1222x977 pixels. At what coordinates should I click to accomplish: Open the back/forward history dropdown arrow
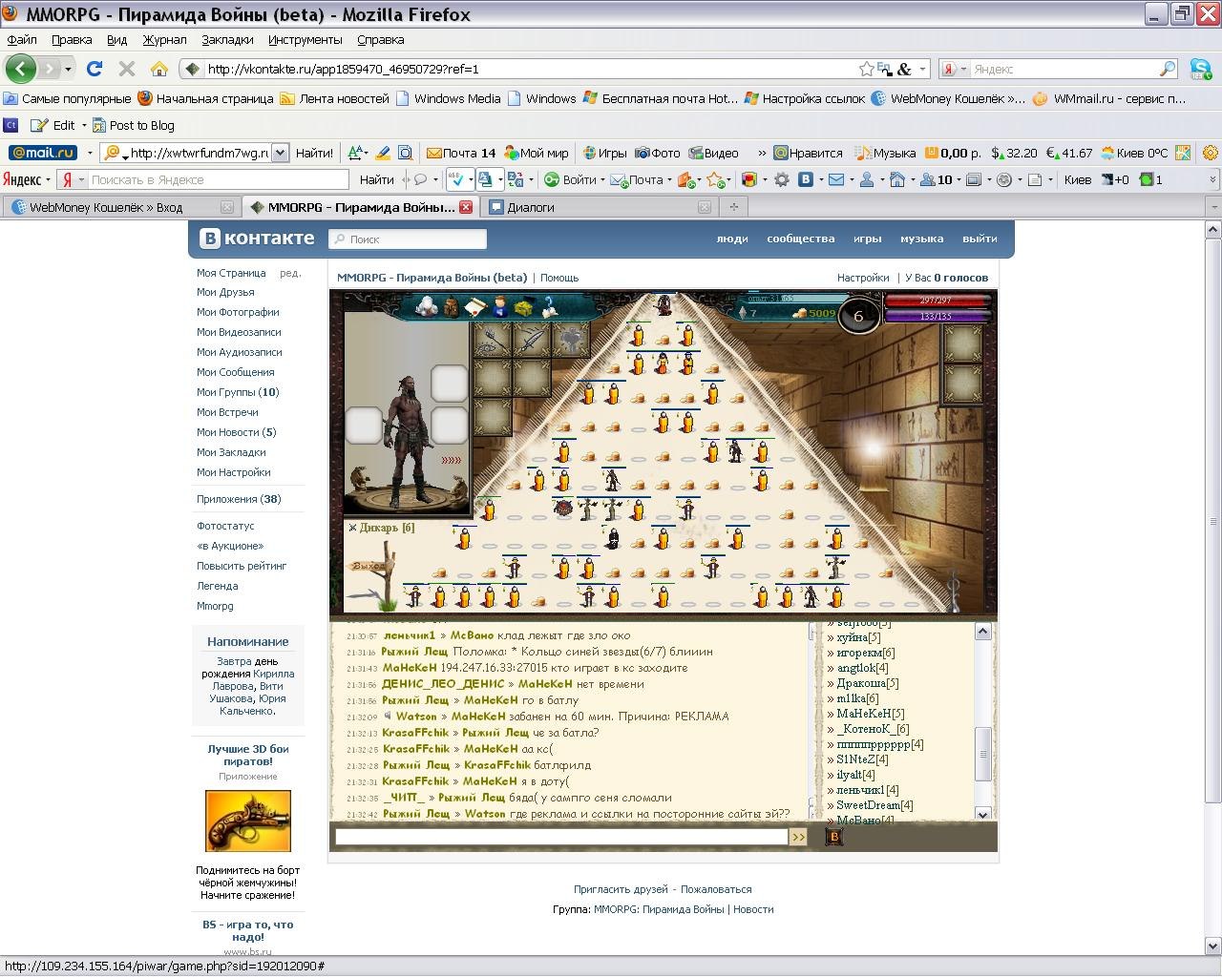pos(68,69)
